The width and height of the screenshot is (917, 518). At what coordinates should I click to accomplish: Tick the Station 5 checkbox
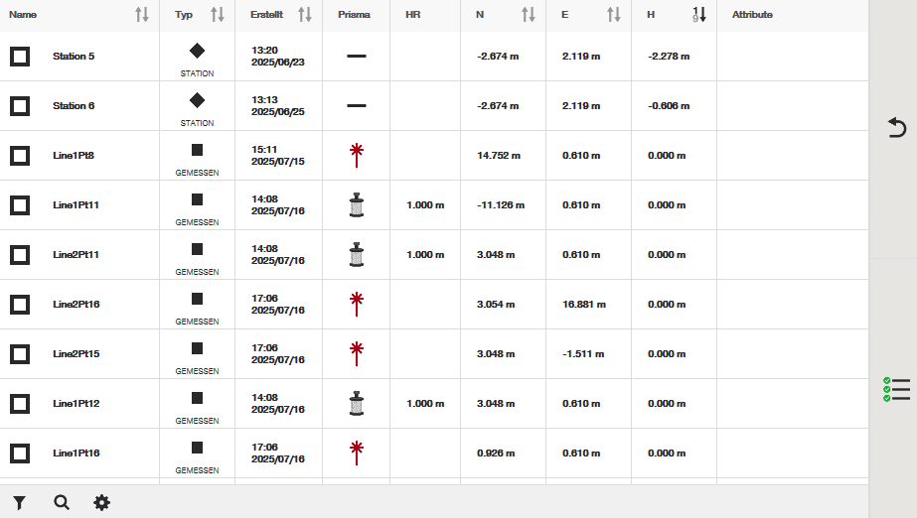[20, 57]
